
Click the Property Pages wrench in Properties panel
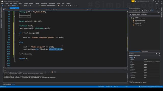pyautogui.click(x=134, y=58)
